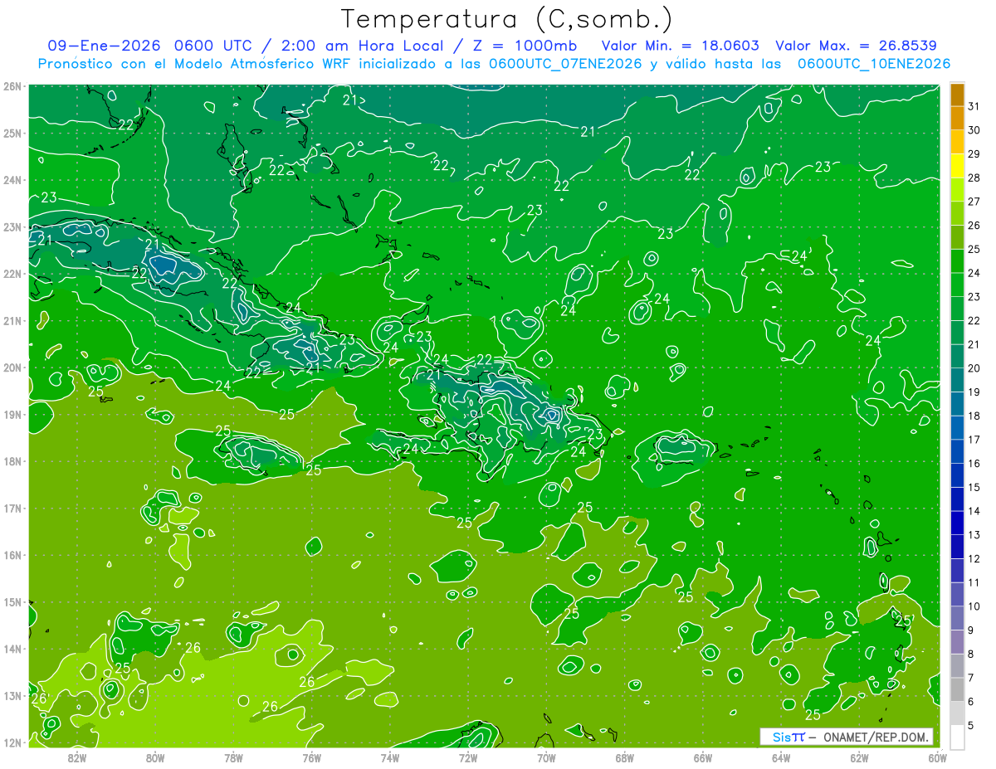Screen dimensions: 996x769
Task: Click the '78W' longitude axis label
Action: click(233, 757)
